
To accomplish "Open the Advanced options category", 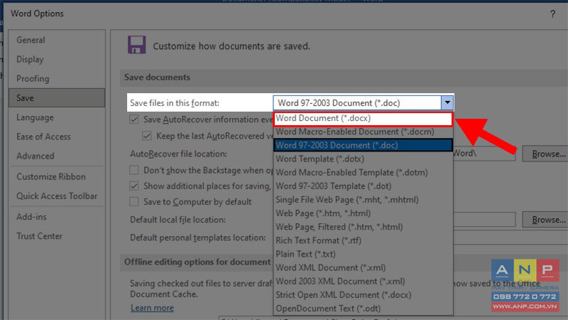I will click(35, 156).
